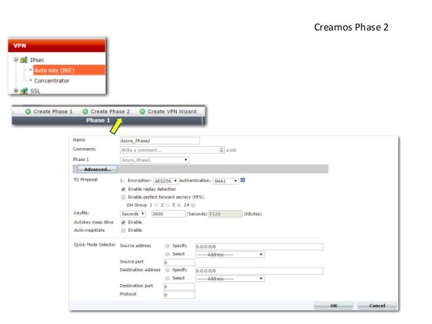Click Keylife KBytes field 5120
This screenshot has width=432, height=324.
225,214
